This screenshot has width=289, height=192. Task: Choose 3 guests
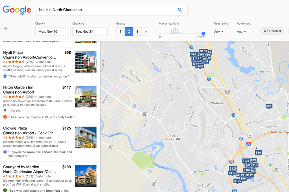[x=137, y=31]
